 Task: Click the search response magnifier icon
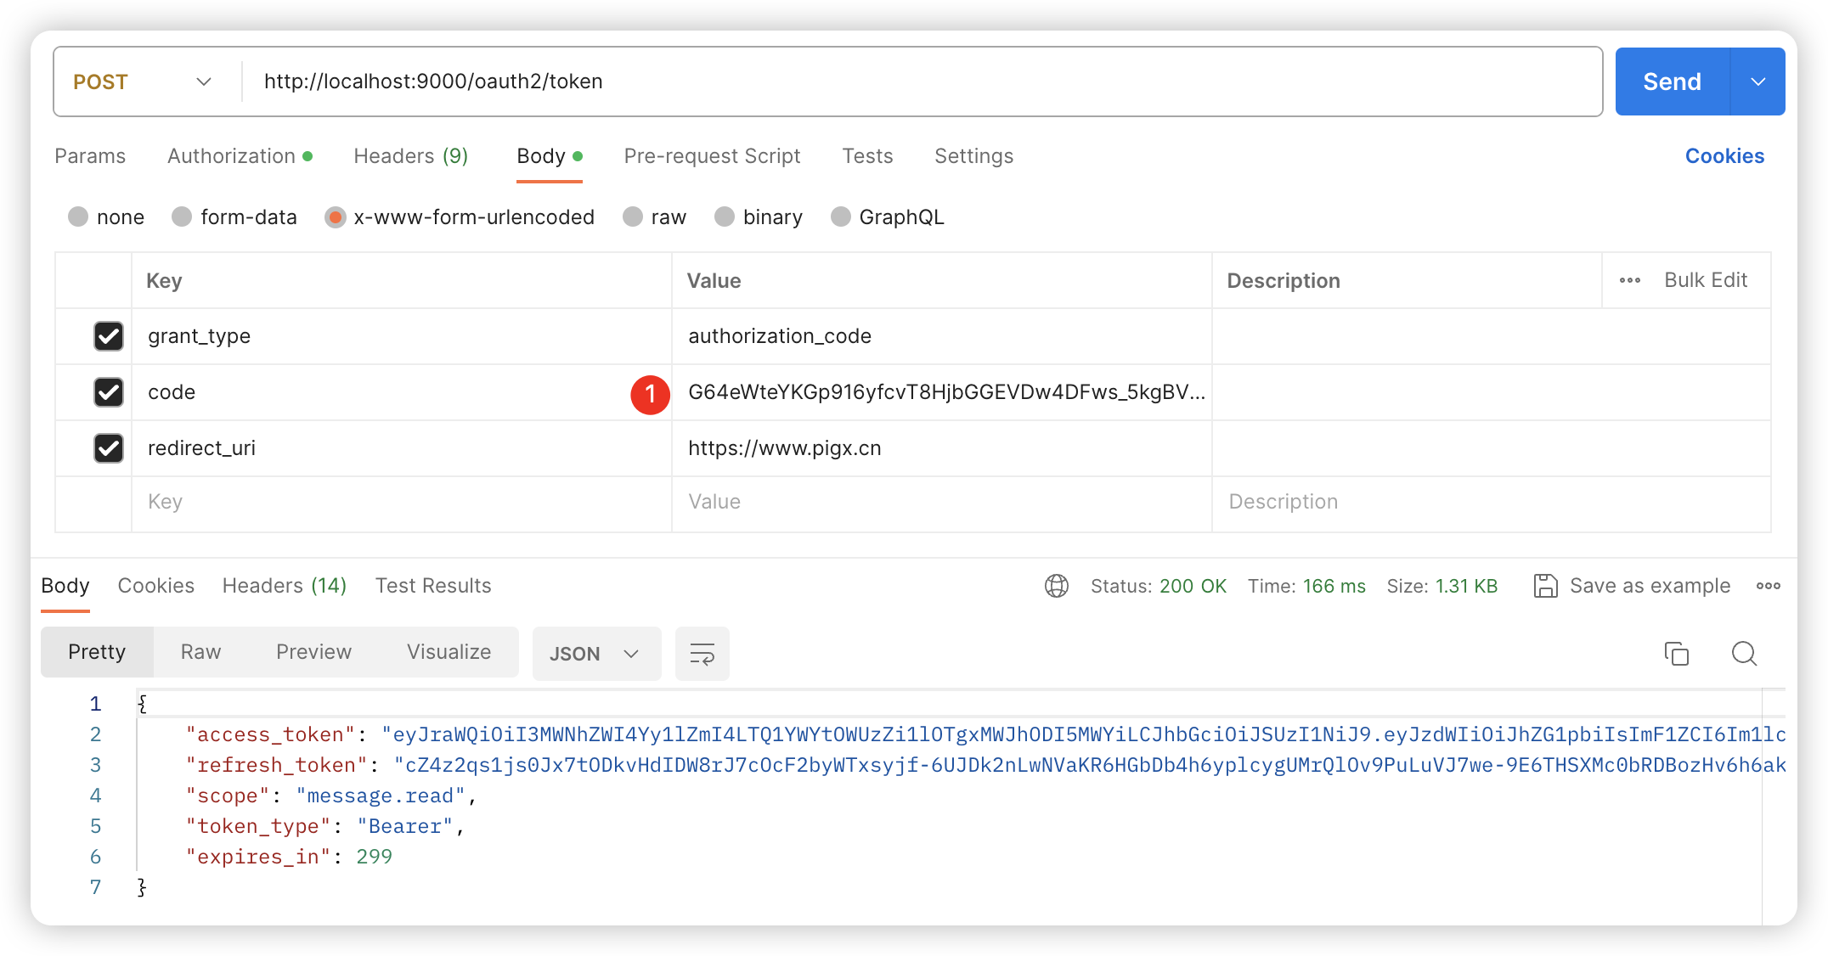click(x=1744, y=654)
